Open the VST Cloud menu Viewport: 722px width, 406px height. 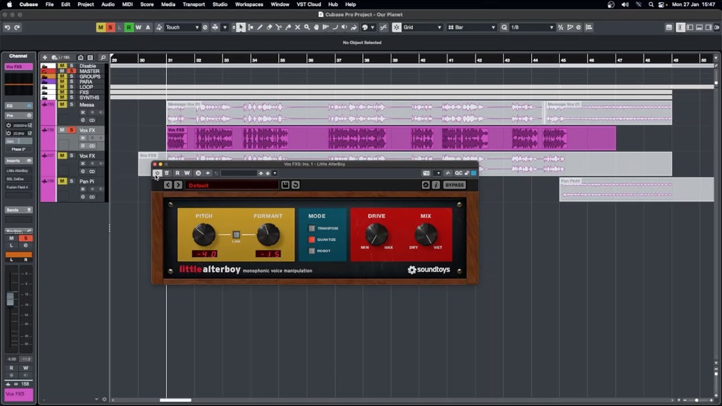tap(309, 5)
